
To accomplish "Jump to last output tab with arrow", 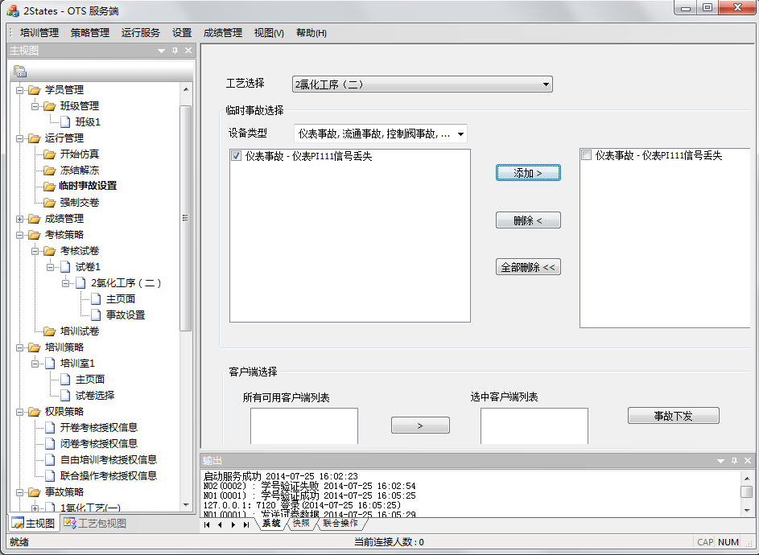I will coord(246,524).
